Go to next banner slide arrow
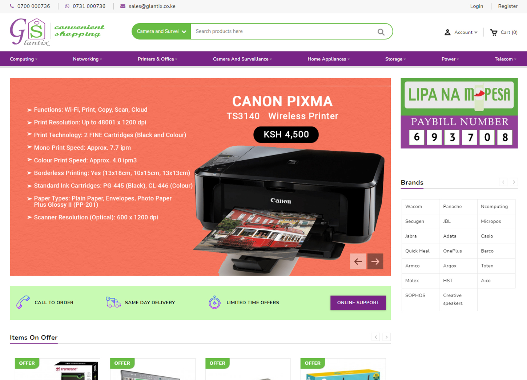 [x=375, y=261]
